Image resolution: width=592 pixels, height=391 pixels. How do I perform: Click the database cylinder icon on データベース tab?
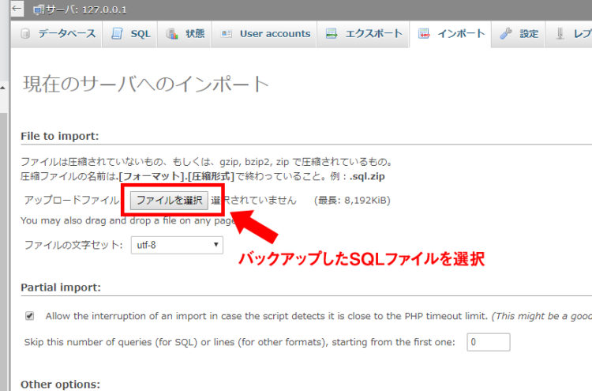pos(26,34)
